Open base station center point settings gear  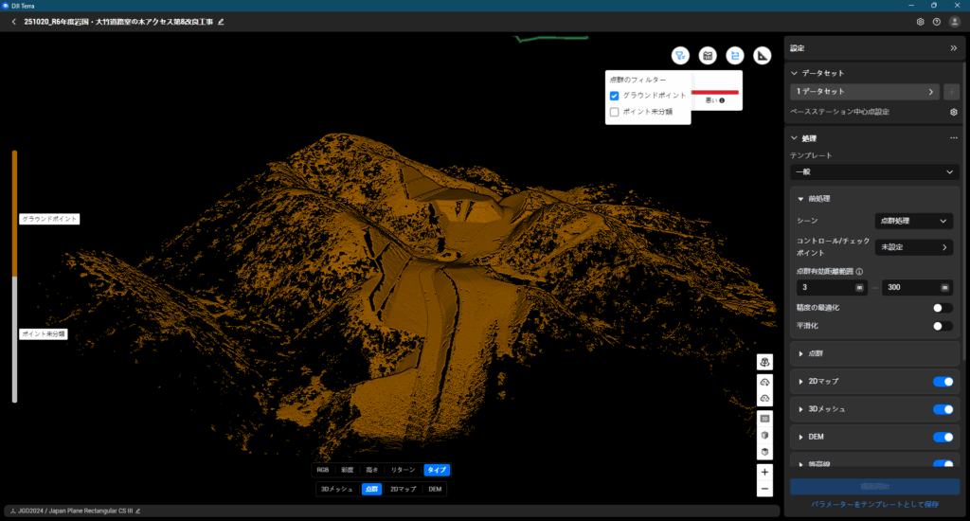click(x=953, y=112)
